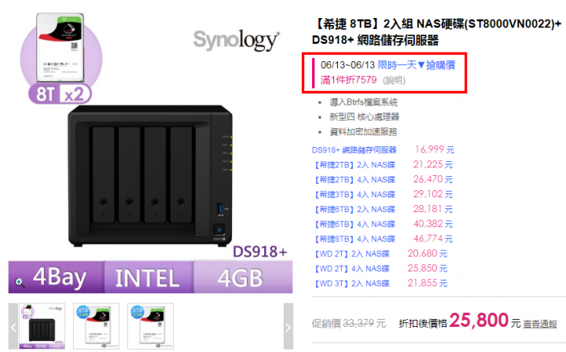Choose DS918+ 網路儲存伺服器 standalone option
This screenshot has height=352, width=566.
[354, 150]
